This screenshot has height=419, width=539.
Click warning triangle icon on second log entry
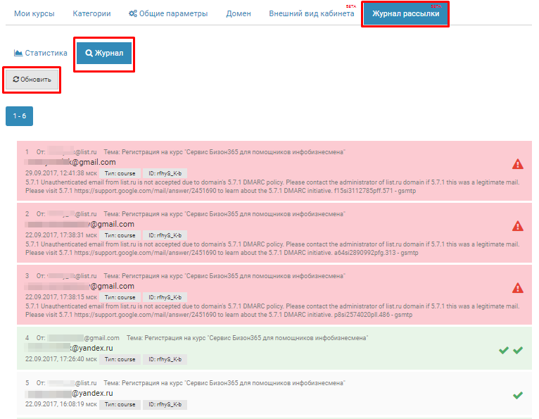(518, 226)
